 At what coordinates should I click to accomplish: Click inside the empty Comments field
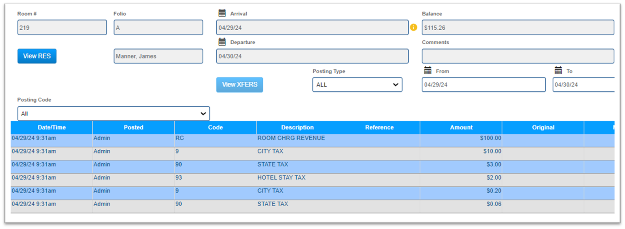[x=517, y=56]
